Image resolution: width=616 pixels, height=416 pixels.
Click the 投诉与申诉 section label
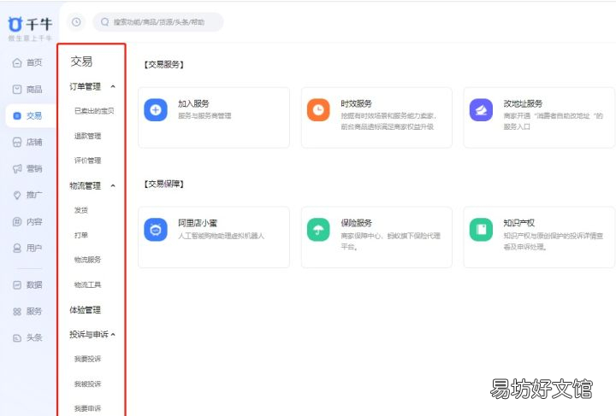tap(89, 335)
